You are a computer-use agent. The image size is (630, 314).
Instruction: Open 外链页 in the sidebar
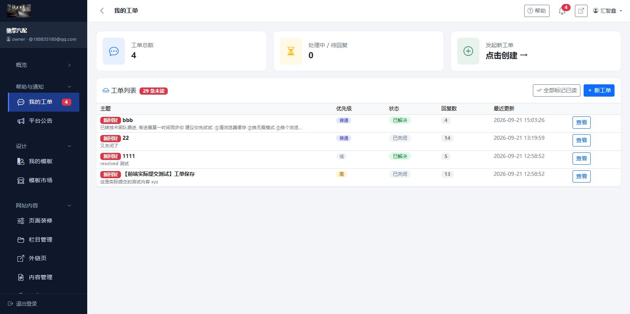[x=44, y=258]
